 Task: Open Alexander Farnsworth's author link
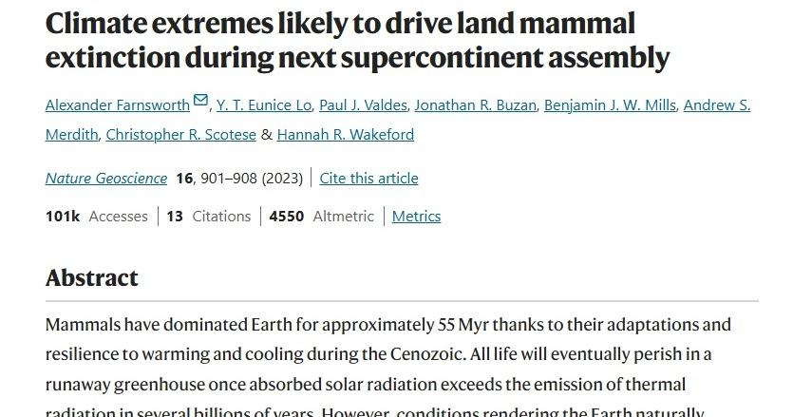click(117, 105)
